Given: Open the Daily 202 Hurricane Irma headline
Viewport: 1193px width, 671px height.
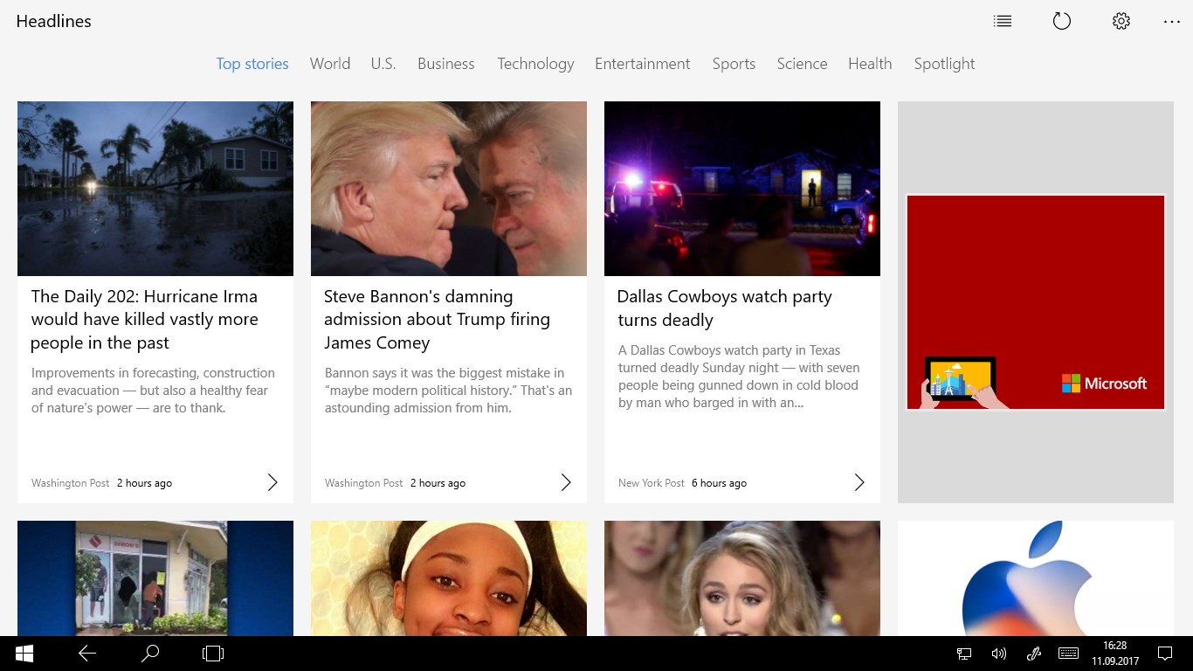Looking at the screenshot, I should pos(145,320).
